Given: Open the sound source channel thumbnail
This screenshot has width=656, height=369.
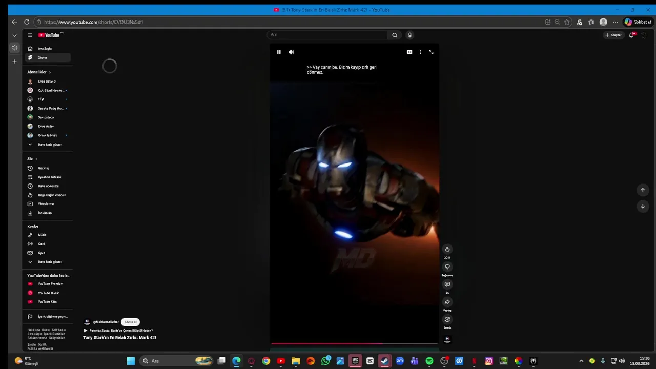Looking at the screenshot, I should click(x=447, y=339).
